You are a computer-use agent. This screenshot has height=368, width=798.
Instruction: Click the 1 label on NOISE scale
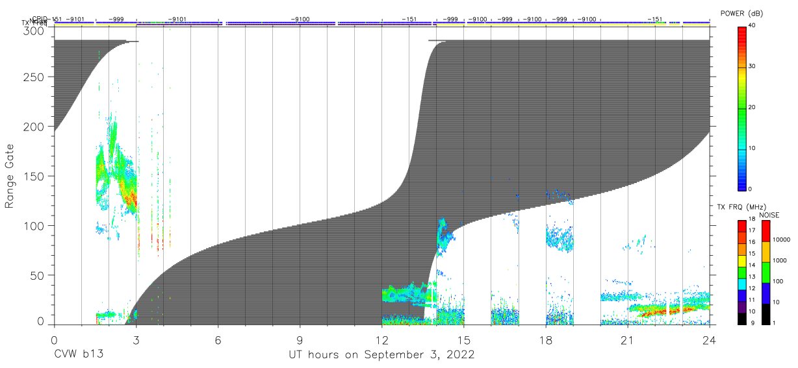click(x=775, y=323)
